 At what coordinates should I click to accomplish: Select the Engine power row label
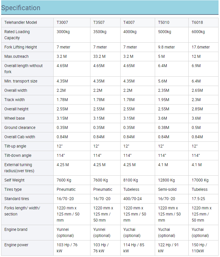[x=17, y=245]
